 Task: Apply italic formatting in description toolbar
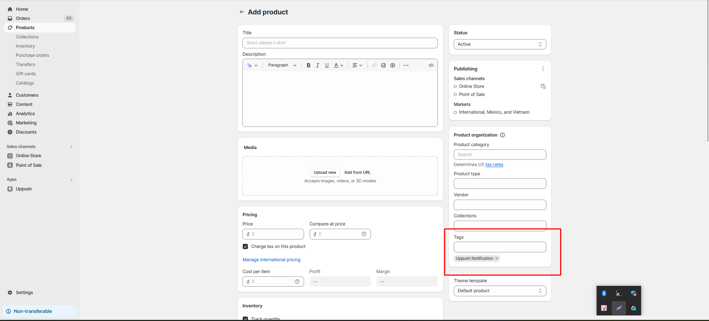[317, 65]
